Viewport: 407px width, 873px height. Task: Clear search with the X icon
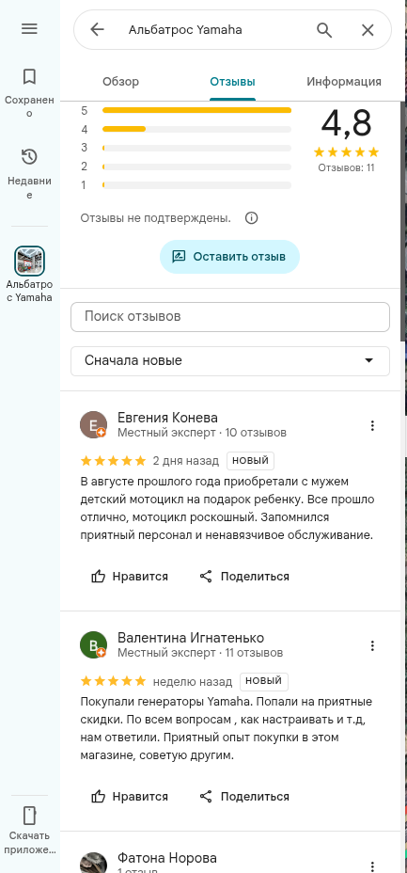(368, 30)
